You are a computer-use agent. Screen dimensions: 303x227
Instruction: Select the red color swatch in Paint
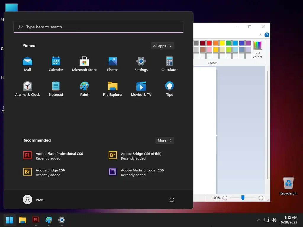coord(209,43)
